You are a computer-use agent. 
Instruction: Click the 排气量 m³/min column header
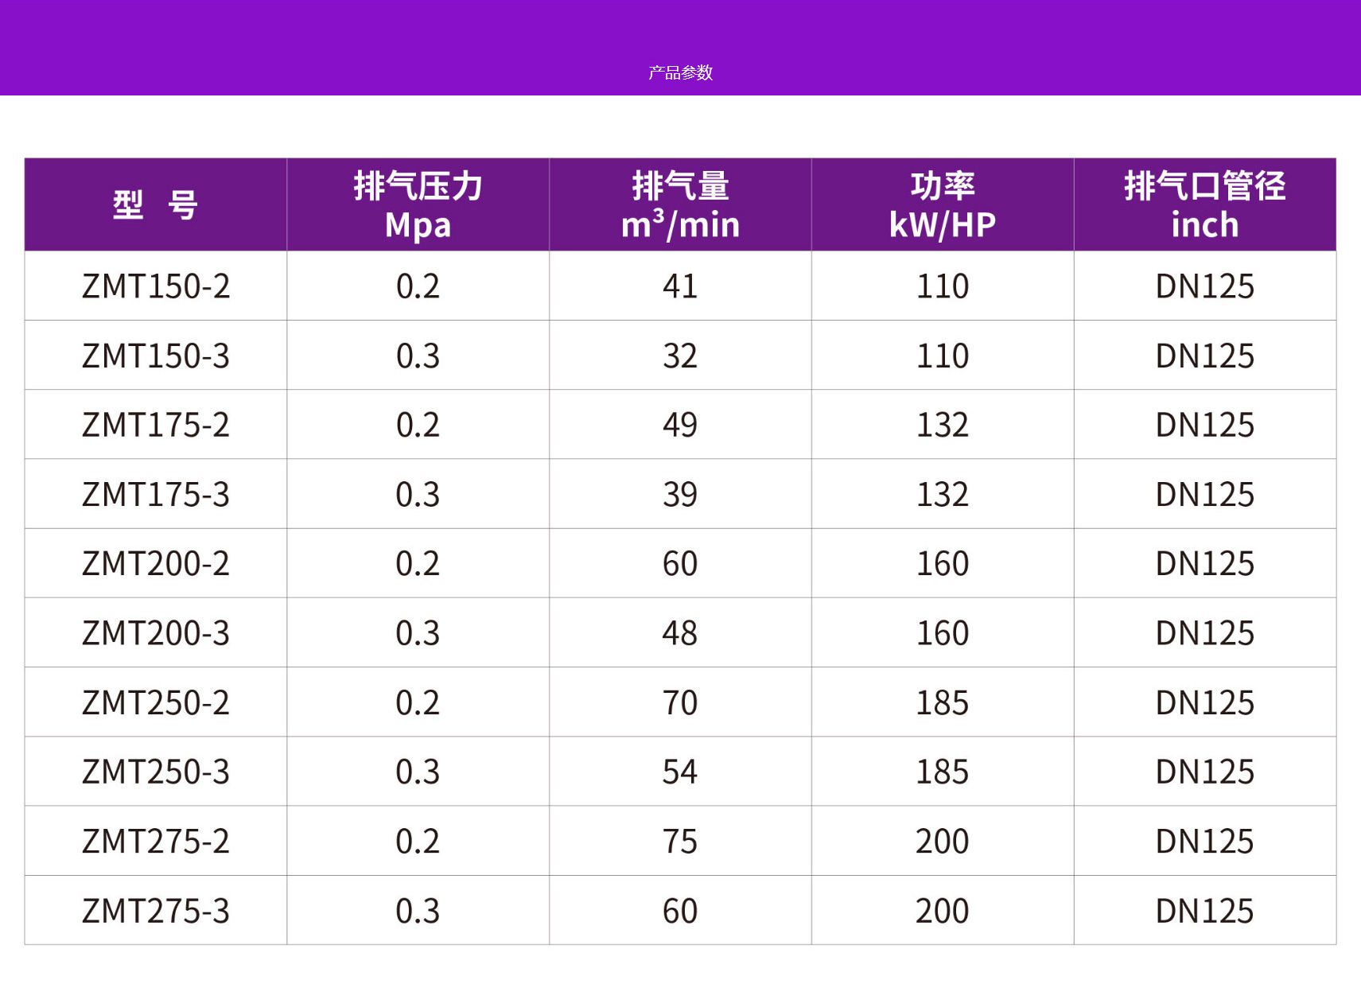click(680, 205)
